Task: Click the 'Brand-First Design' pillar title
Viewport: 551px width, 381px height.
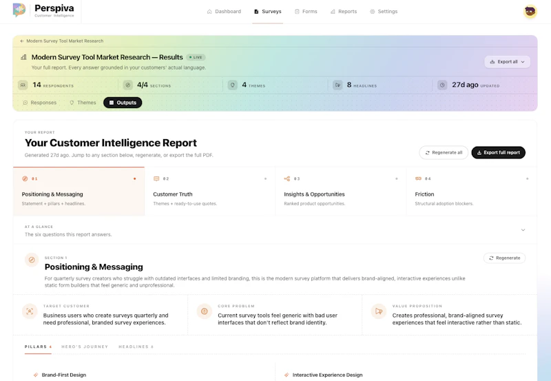Action: pos(64,375)
